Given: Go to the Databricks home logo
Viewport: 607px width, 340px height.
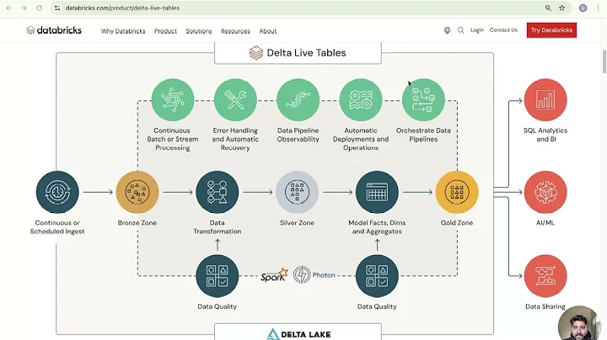Looking at the screenshot, I should (x=54, y=30).
